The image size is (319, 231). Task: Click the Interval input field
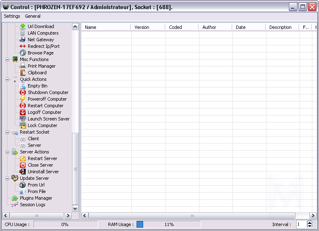coord(301,224)
